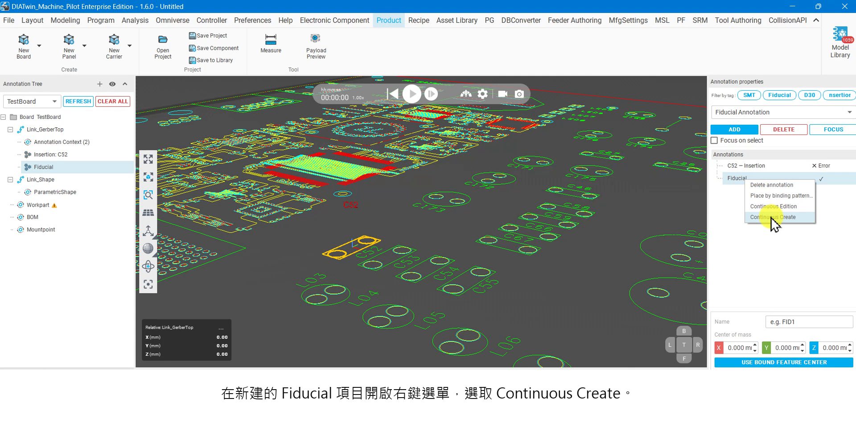Click USE BOUND FEATURE CENTER button
This screenshot has height=423, width=856.
784,362
